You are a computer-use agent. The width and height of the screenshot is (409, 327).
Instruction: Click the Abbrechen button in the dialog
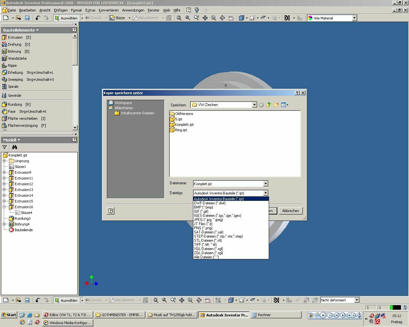pyautogui.click(x=290, y=211)
